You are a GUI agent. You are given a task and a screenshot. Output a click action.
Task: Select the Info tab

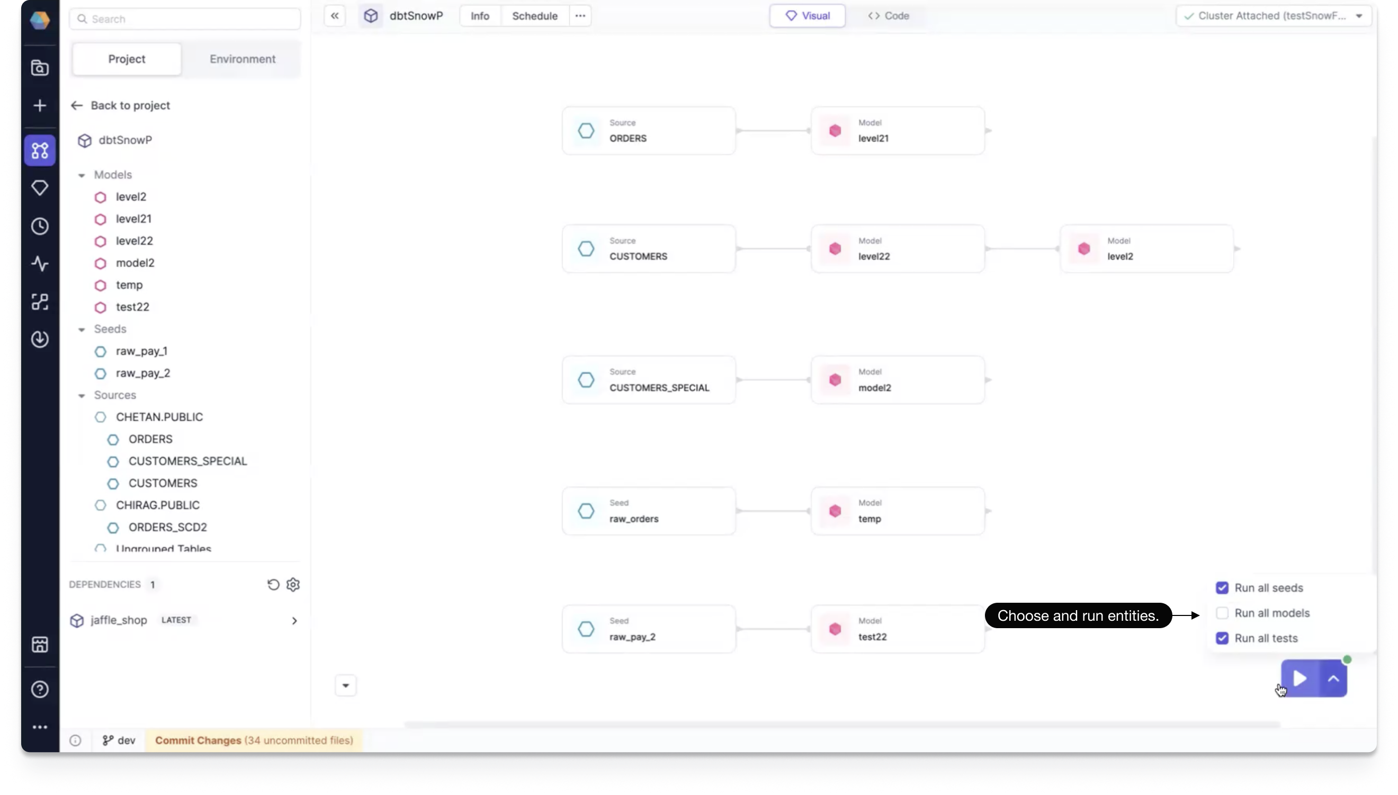tap(479, 15)
